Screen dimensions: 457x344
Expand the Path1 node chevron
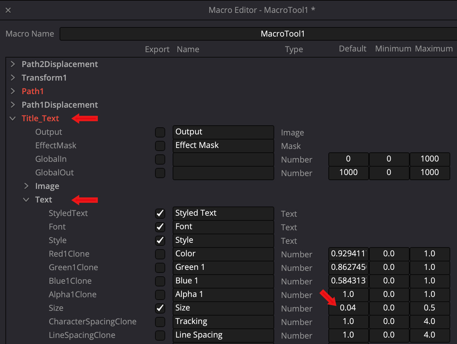(13, 91)
